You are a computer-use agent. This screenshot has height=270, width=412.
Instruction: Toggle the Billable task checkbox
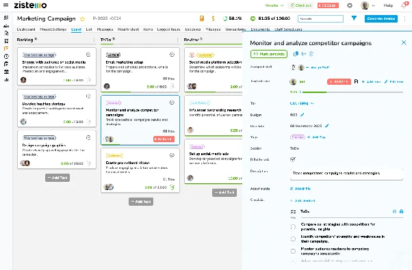pyautogui.click(x=293, y=159)
